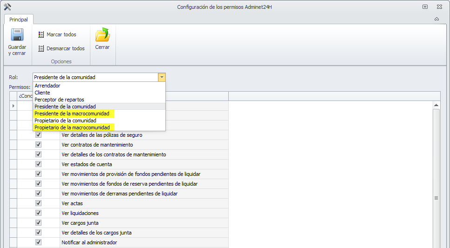The image size is (450, 248).
Task: Toggle the Ver actas checkbox
Action: click(38, 203)
